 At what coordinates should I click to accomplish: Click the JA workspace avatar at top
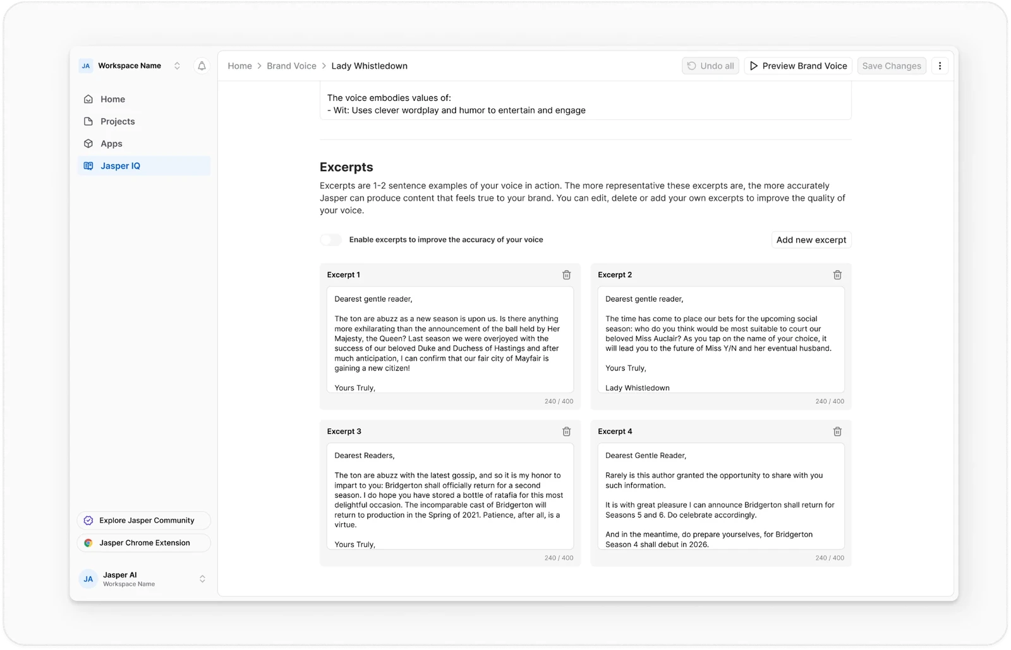click(x=86, y=66)
